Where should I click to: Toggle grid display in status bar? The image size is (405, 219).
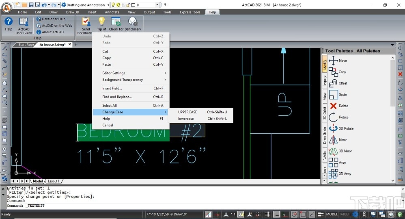tap(267, 214)
